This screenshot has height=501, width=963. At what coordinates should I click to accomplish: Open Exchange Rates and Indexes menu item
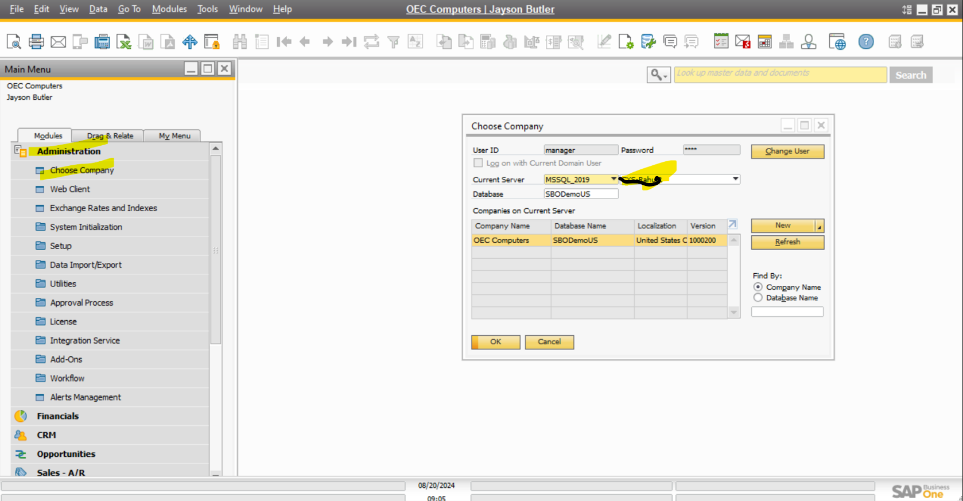[103, 208]
